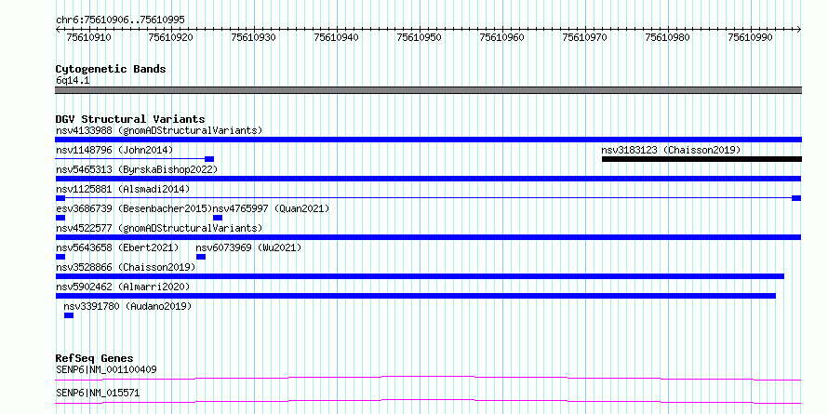Image resolution: width=828 pixels, height=414 pixels.
Task: Click the SENP6|NM_015571 transcript label
Action: 98,394
